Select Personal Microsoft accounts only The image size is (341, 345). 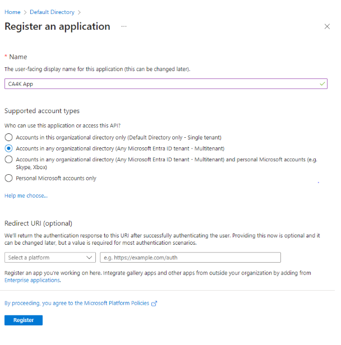8,178
